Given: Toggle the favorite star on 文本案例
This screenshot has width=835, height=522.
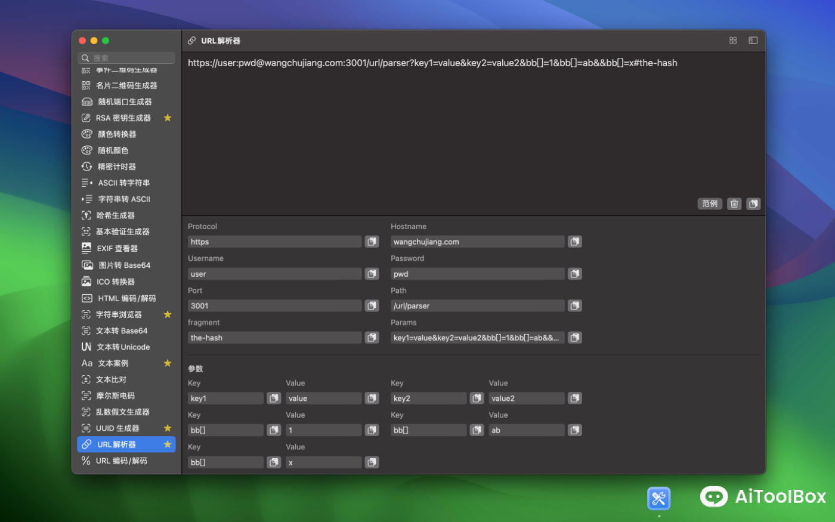Looking at the screenshot, I should pyautogui.click(x=168, y=363).
